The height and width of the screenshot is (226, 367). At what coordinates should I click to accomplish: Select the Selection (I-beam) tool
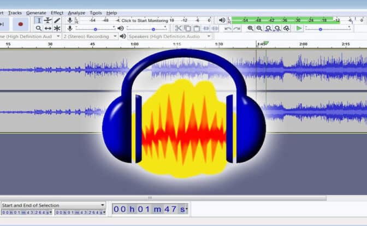39,21
